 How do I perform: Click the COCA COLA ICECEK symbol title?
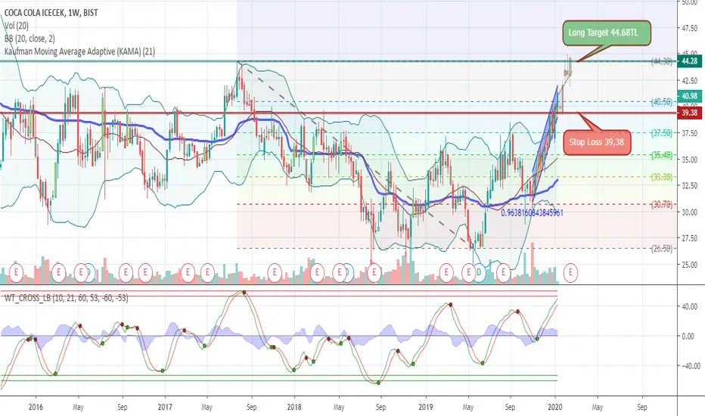pyautogui.click(x=51, y=13)
